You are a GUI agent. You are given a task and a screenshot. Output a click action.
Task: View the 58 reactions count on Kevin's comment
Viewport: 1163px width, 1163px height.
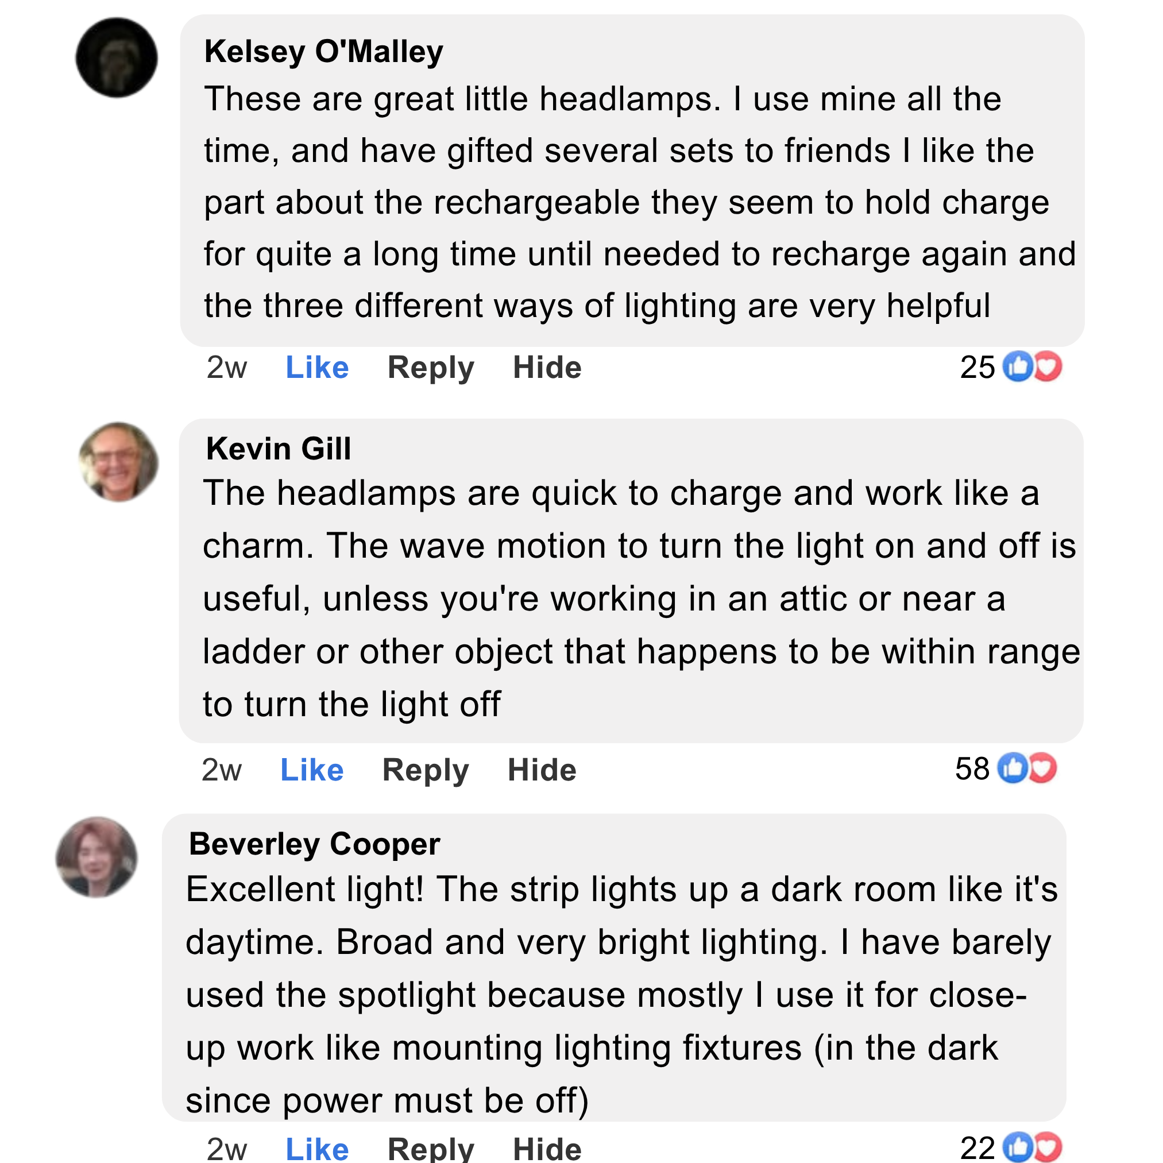tap(972, 768)
